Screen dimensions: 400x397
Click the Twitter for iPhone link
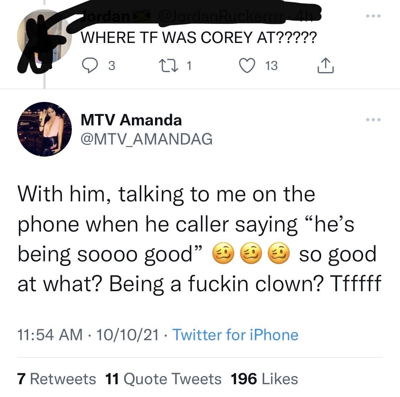pyautogui.click(x=235, y=335)
